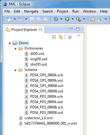The height and width of the screenshot is (135, 110).
Task: Open the Help menu
Action: coord(104,11)
